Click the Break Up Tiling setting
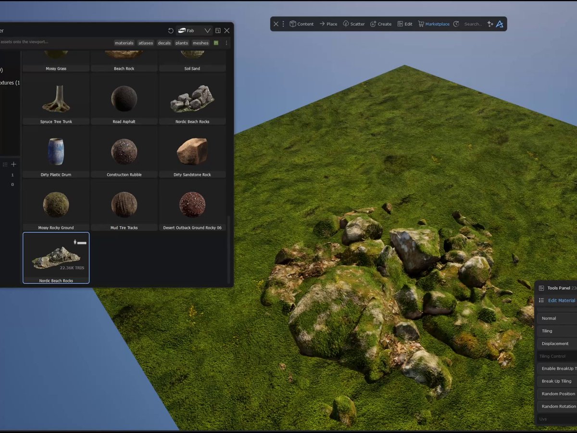The image size is (577, 433). [557, 381]
